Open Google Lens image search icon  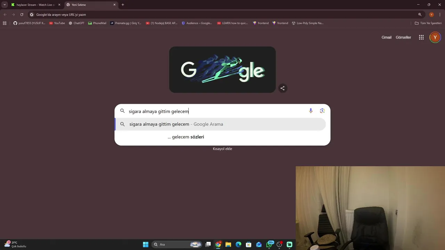coord(322,111)
